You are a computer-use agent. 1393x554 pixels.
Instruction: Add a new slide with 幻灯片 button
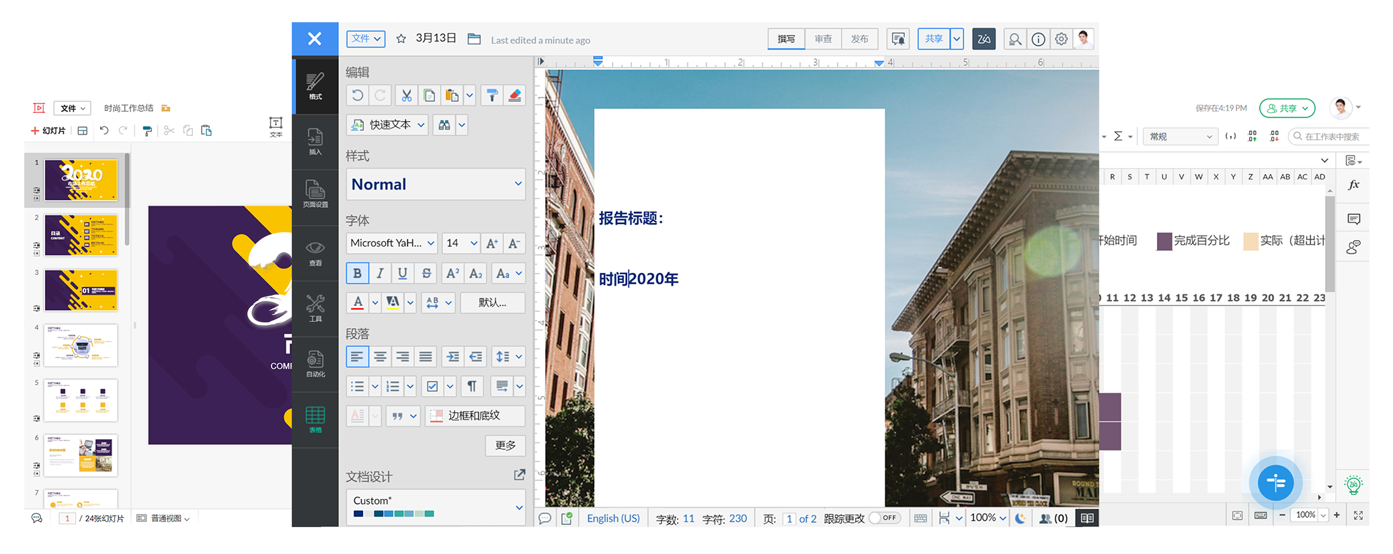pyautogui.click(x=48, y=130)
